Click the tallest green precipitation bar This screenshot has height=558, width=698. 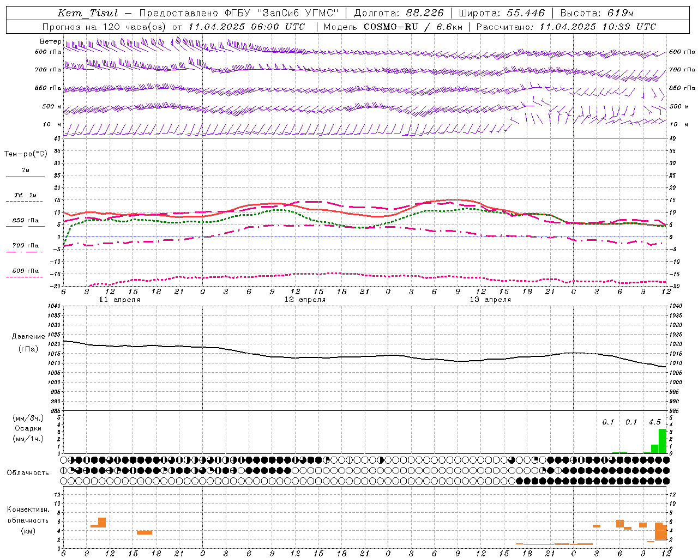point(663,441)
